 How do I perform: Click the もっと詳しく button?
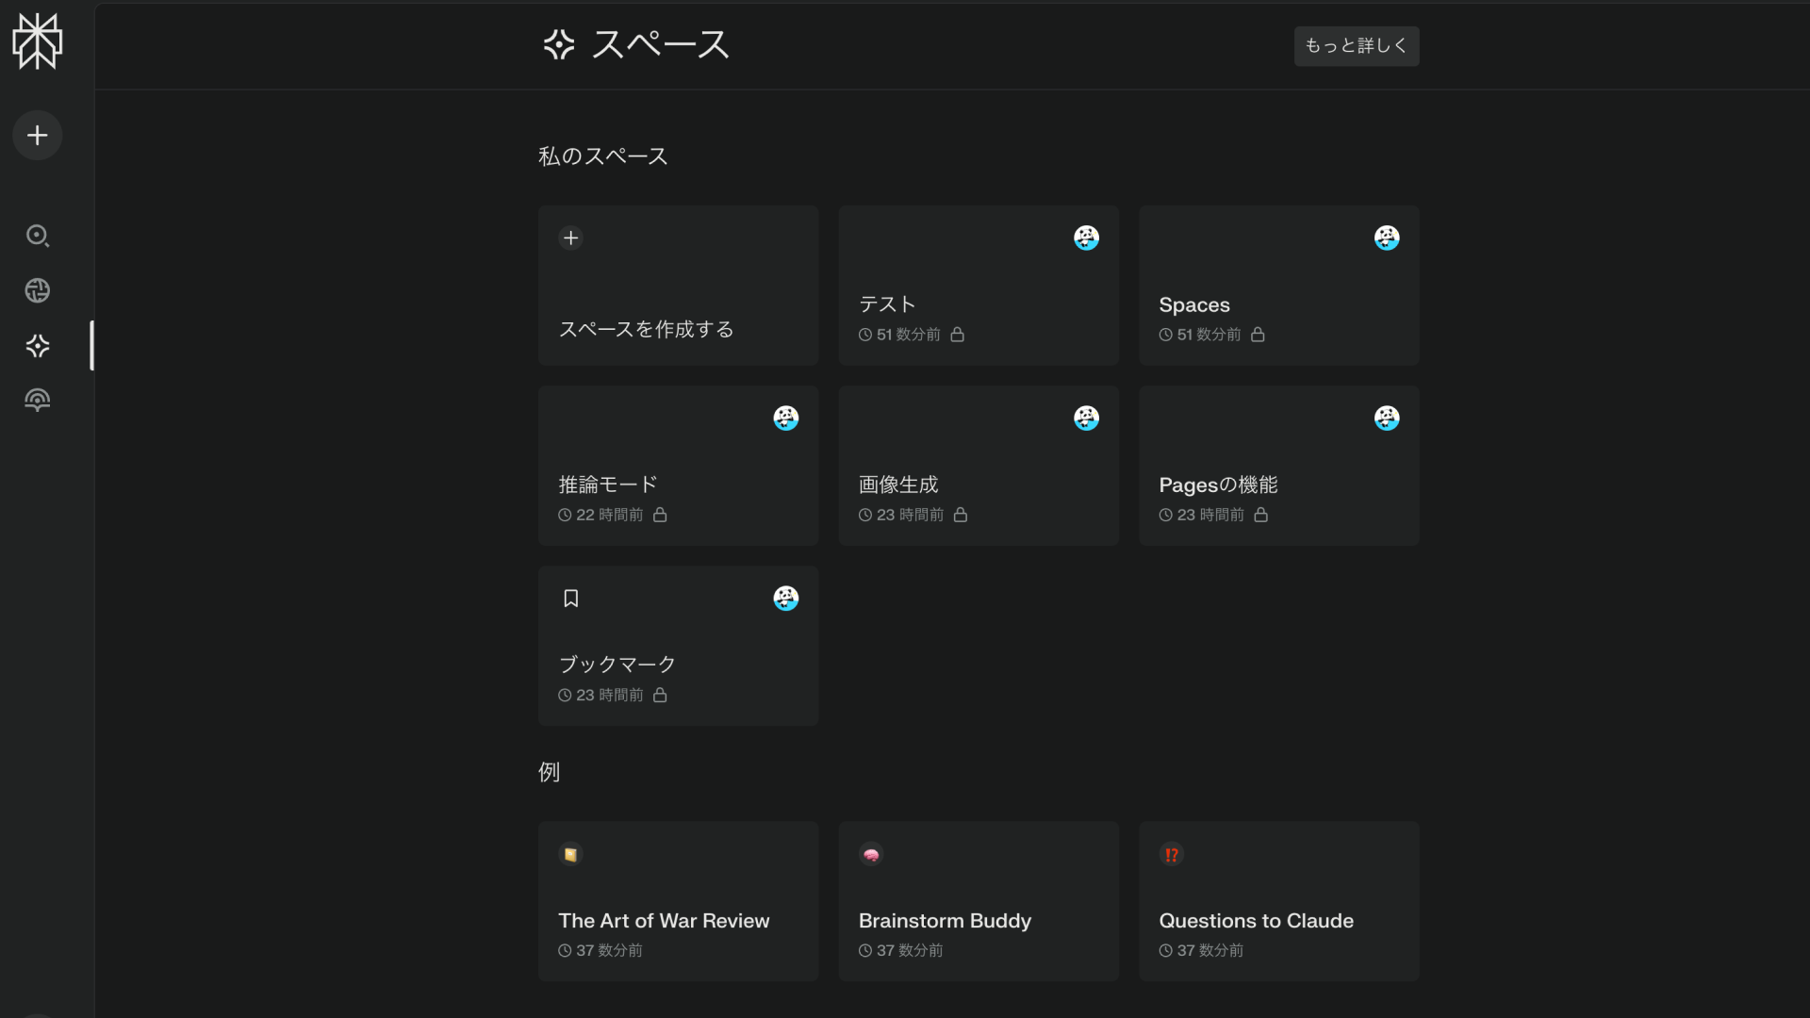coord(1356,45)
